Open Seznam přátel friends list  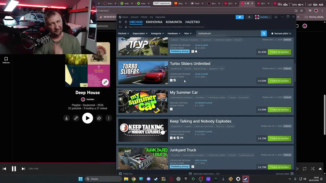284,174
